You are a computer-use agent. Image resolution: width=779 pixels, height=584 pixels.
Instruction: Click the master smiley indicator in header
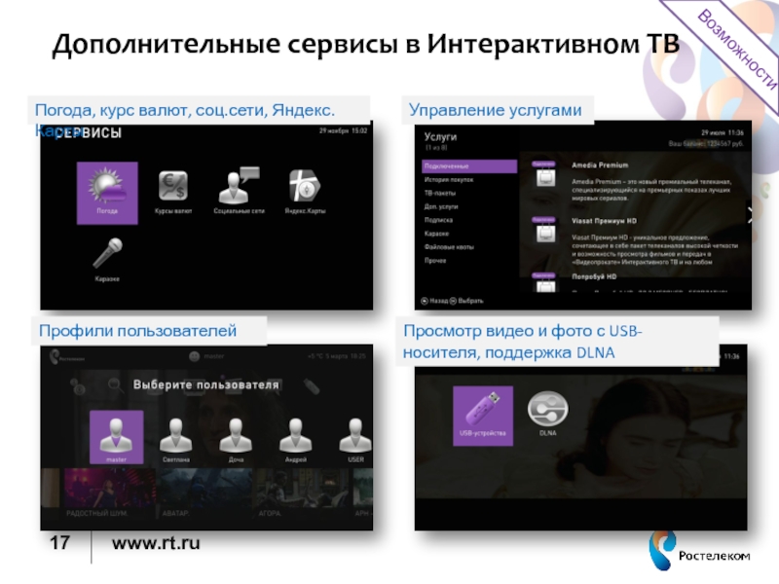194,356
